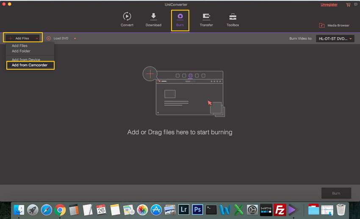Switch to the Download tab
Viewport: 360px width, 219px height.
pos(153,19)
